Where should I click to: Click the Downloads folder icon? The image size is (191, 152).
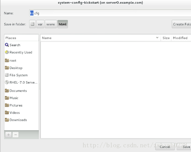pos(7,120)
